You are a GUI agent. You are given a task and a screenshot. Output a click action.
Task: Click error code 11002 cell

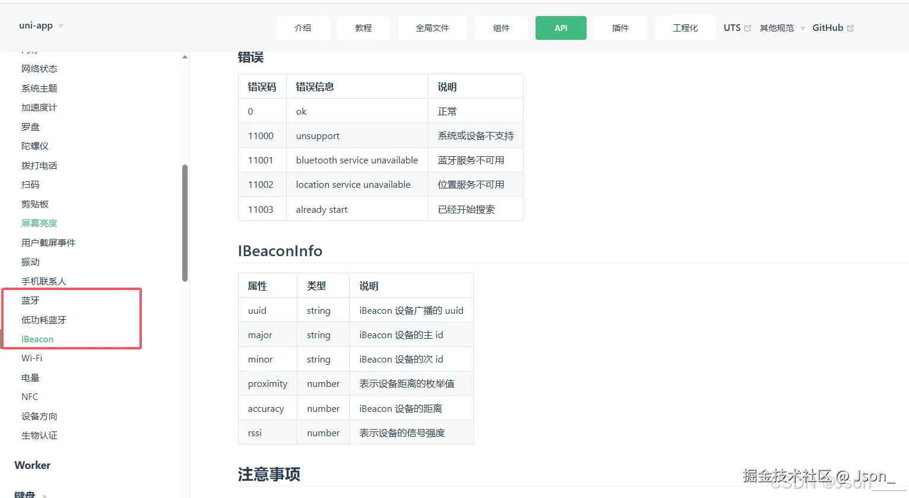262,184
